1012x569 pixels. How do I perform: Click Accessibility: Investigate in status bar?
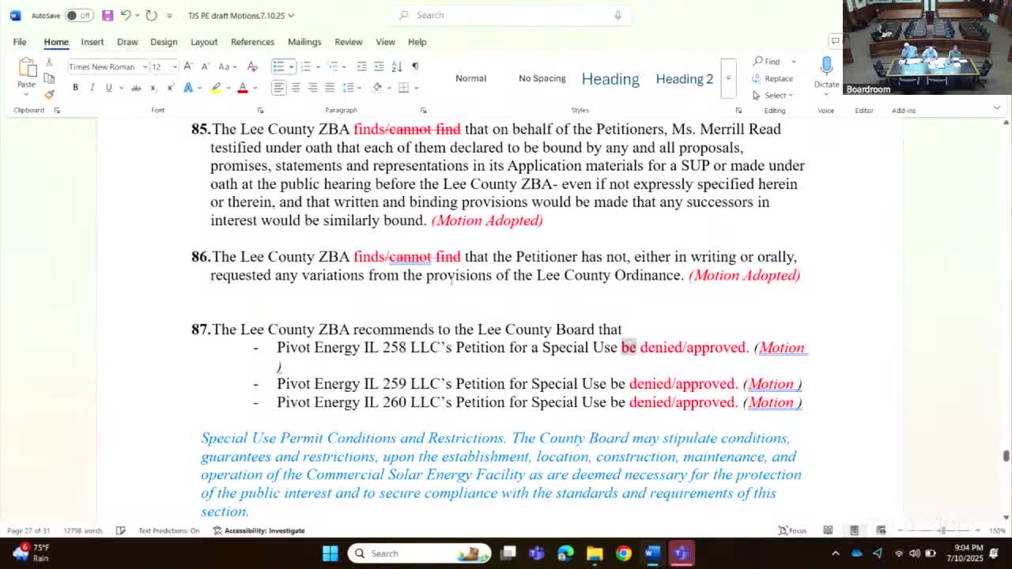click(x=259, y=530)
